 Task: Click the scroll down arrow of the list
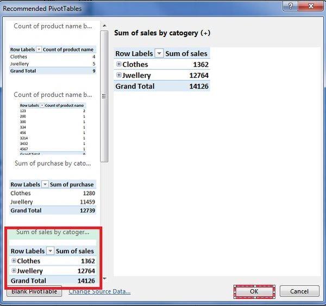click(104, 278)
